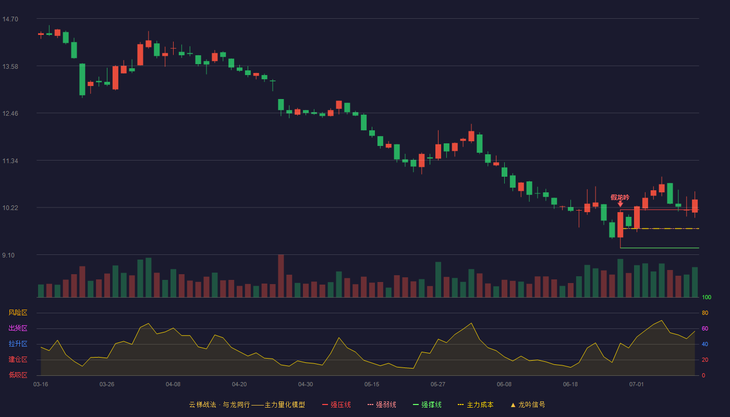Screen dimensions: 730x417
Task: Select the 低吸区 zone label
Action: [x=18, y=375]
